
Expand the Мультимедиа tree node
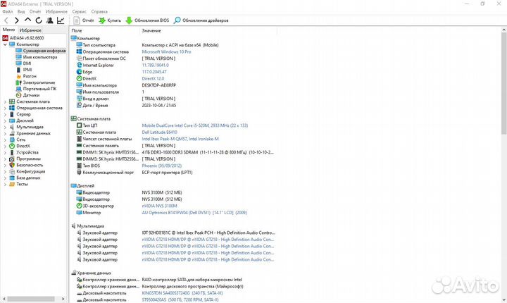click(5, 128)
